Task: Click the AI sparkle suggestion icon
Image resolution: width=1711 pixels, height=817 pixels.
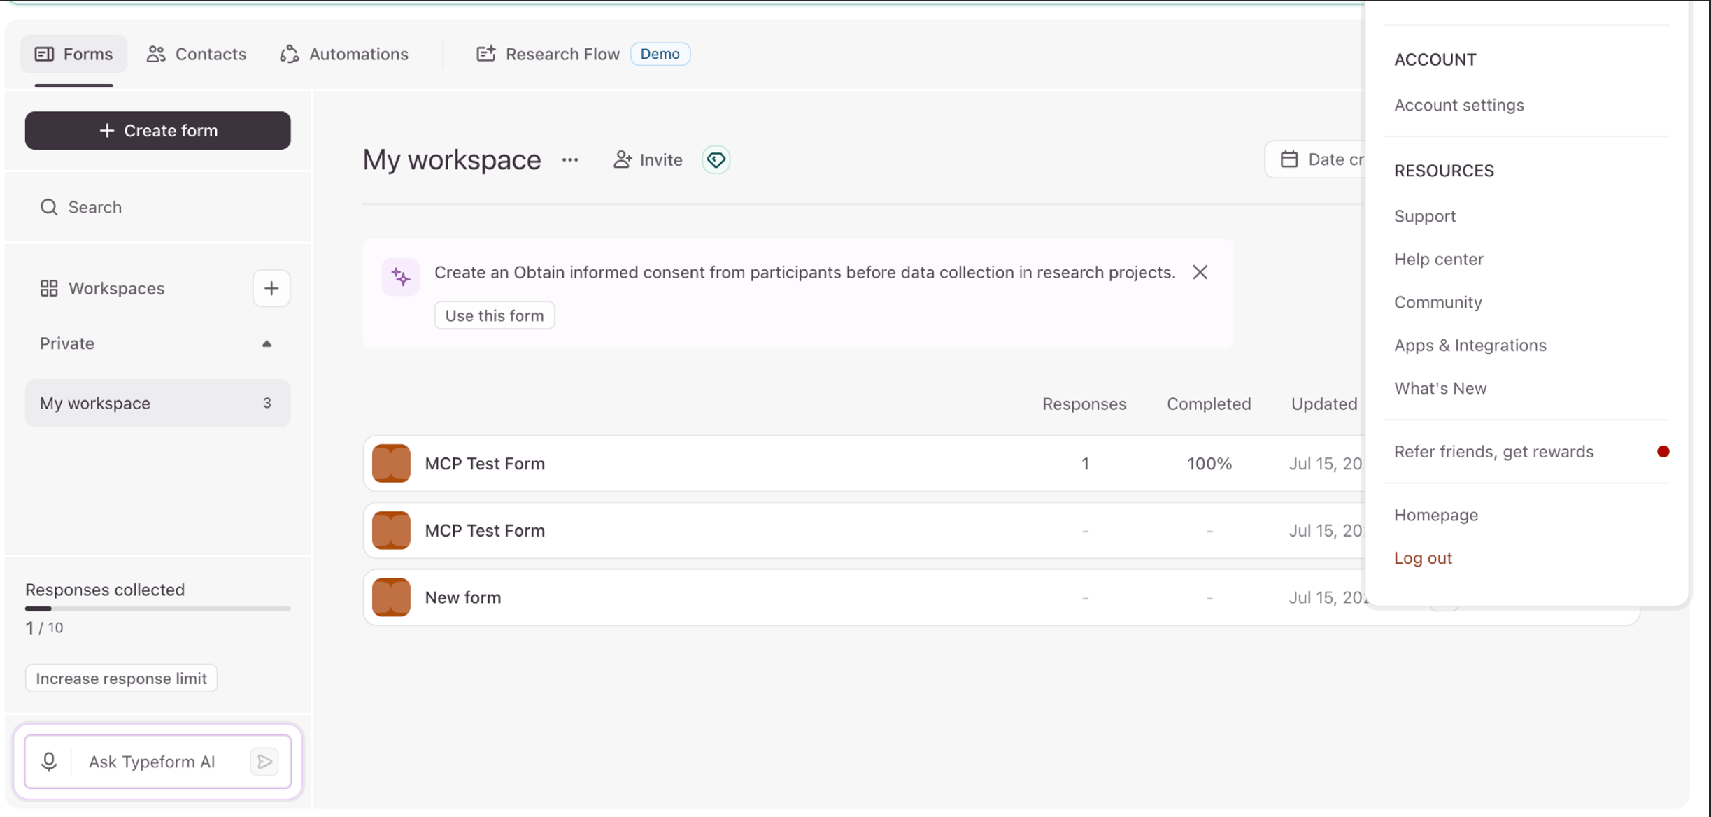Action: pyautogui.click(x=401, y=277)
